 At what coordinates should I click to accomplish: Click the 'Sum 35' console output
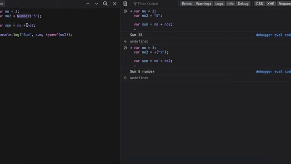pos(136,35)
